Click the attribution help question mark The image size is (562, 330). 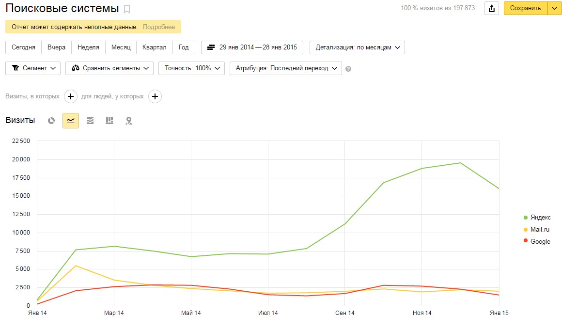(348, 69)
